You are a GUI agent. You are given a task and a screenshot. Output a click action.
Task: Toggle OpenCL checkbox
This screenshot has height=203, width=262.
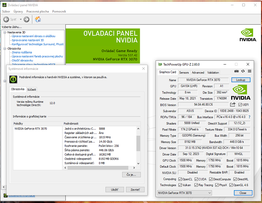[x=180, y=179]
